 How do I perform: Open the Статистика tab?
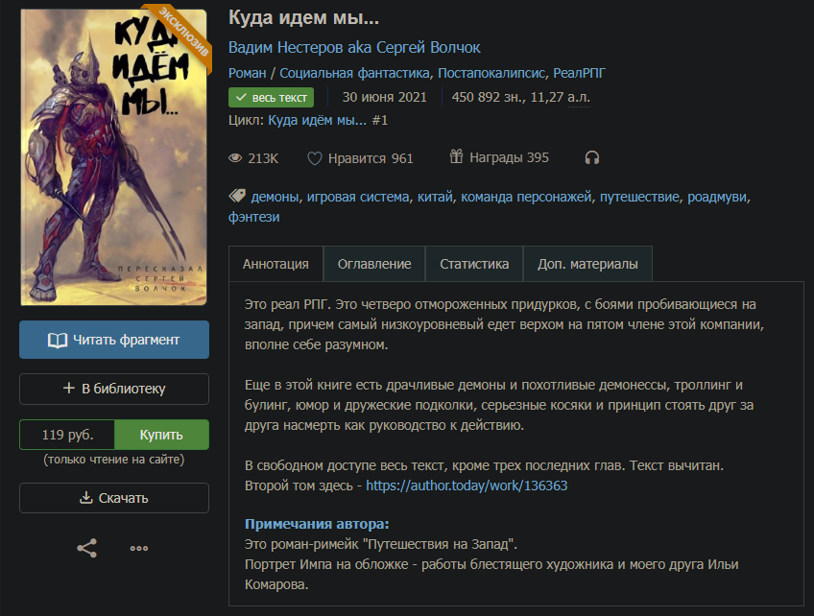coord(474,264)
